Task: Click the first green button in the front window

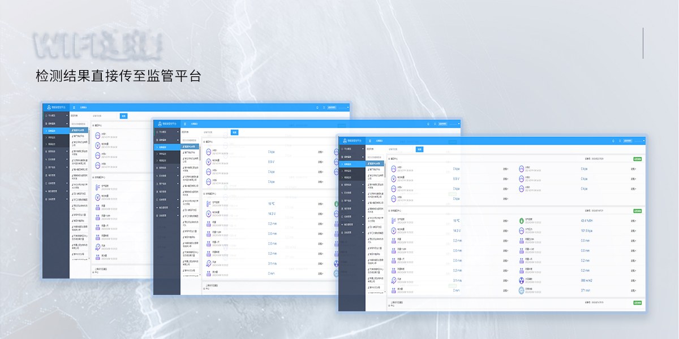Action: pos(637,159)
